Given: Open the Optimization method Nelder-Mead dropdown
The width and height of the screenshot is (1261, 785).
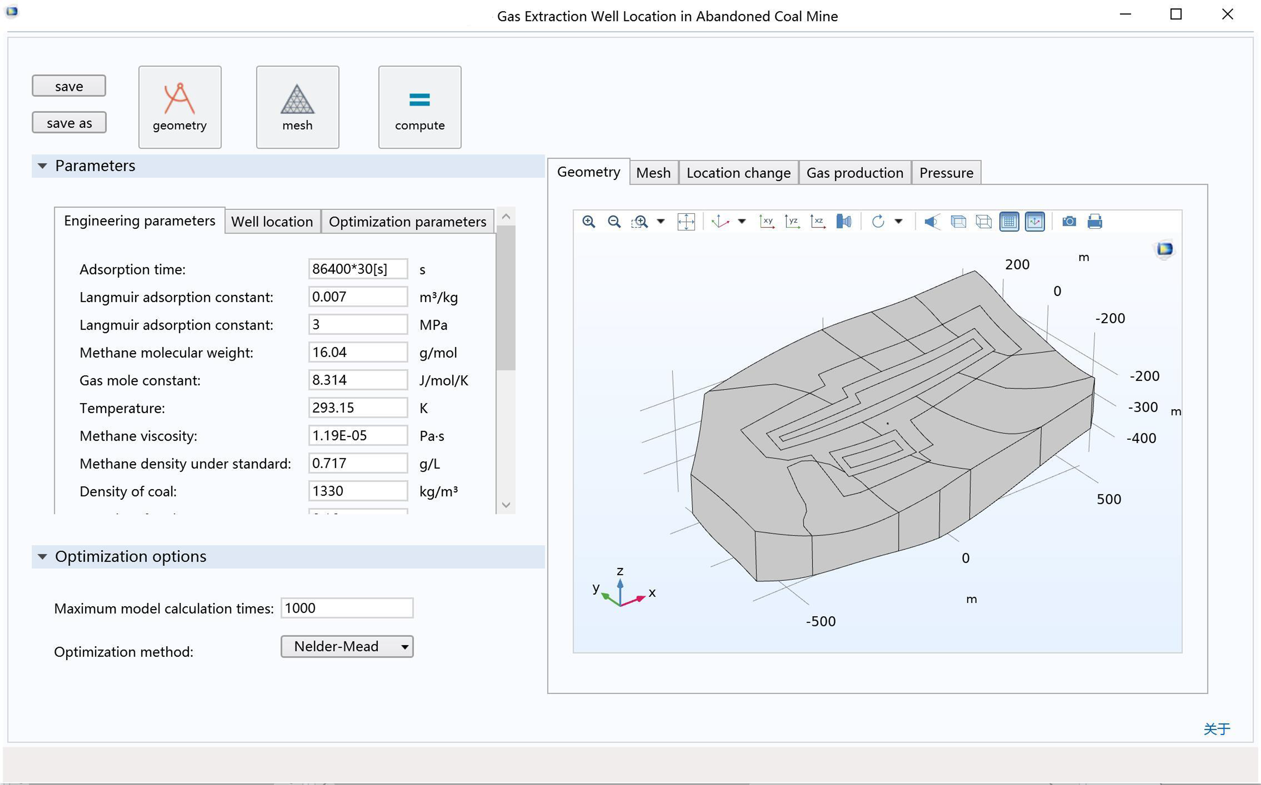Looking at the screenshot, I should pyautogui.click(x=347, y=647).
